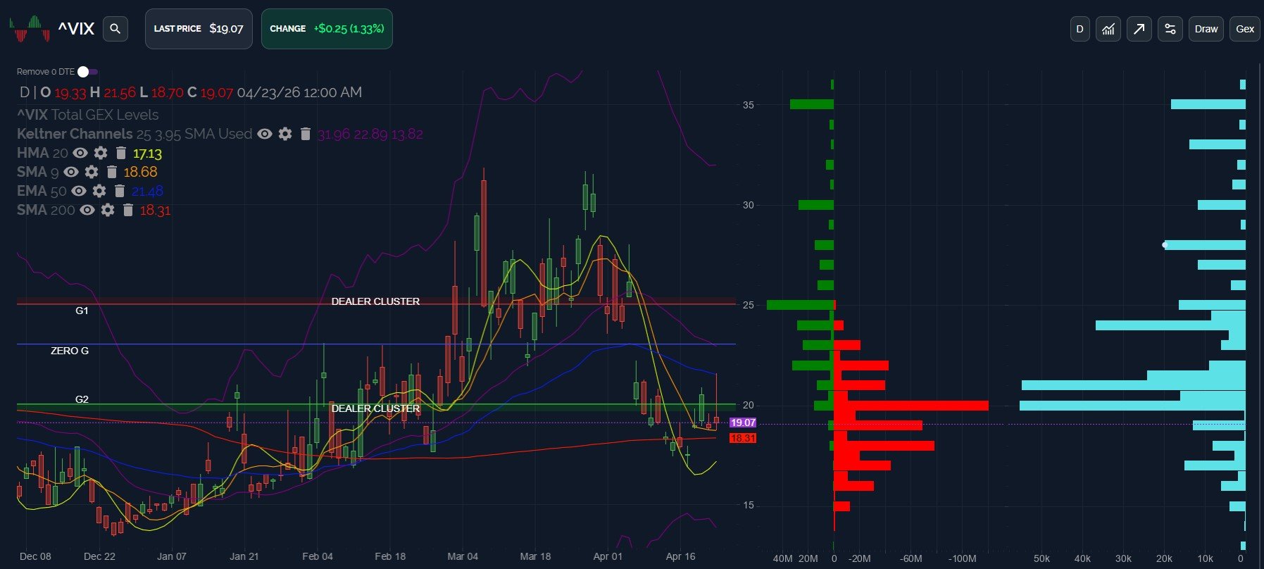Click the green GEX bar at 25
This screenshot has width=1264, height=569.
(x=800, y=305)
